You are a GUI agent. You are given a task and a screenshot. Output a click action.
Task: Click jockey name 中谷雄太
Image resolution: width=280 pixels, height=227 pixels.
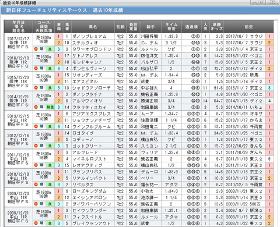click(149, 88)
